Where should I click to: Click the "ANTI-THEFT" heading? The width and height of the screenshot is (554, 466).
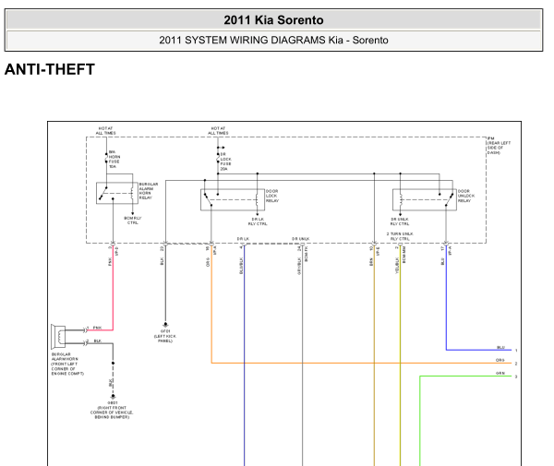(x=50, y=69)
